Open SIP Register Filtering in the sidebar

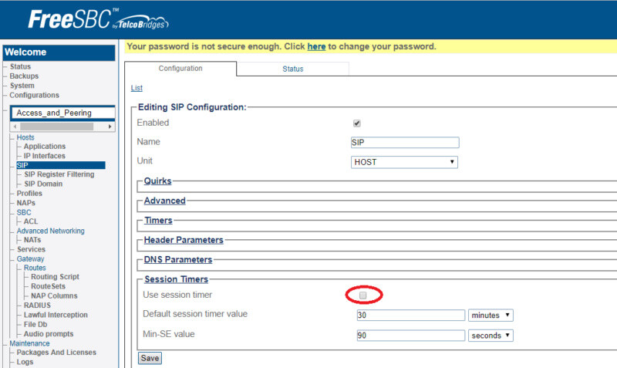point(59,174)
